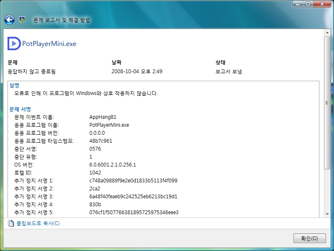Click the 추가 정지 서명 4: label
This screenshot has width=334, height=251.
coord(34,204)
